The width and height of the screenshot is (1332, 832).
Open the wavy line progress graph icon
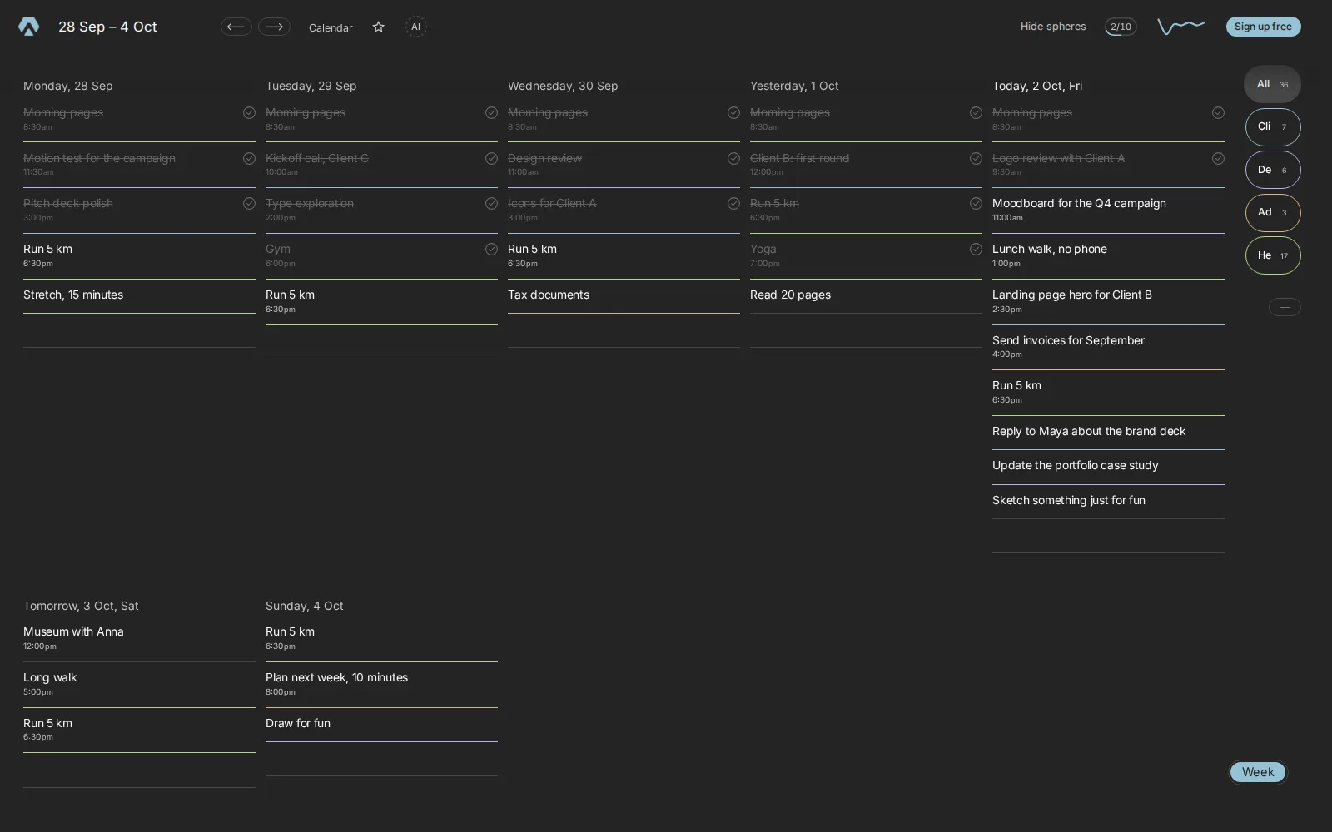tap(1181, 27)
